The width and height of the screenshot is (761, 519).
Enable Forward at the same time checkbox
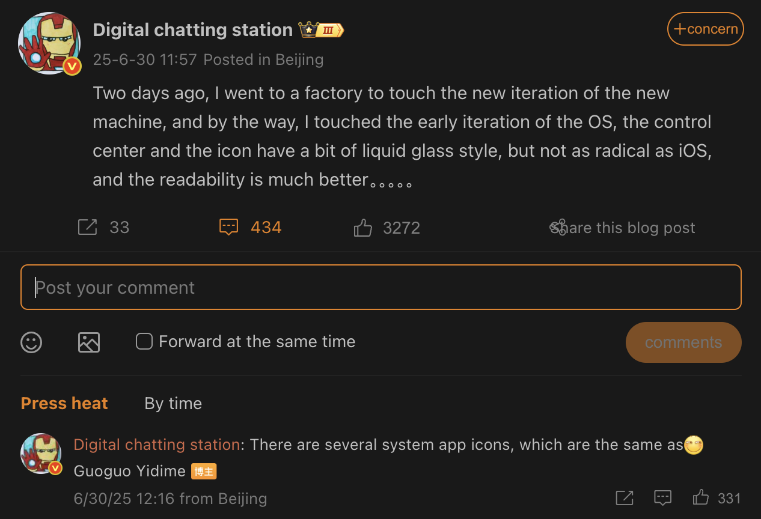tap(144, 342)
